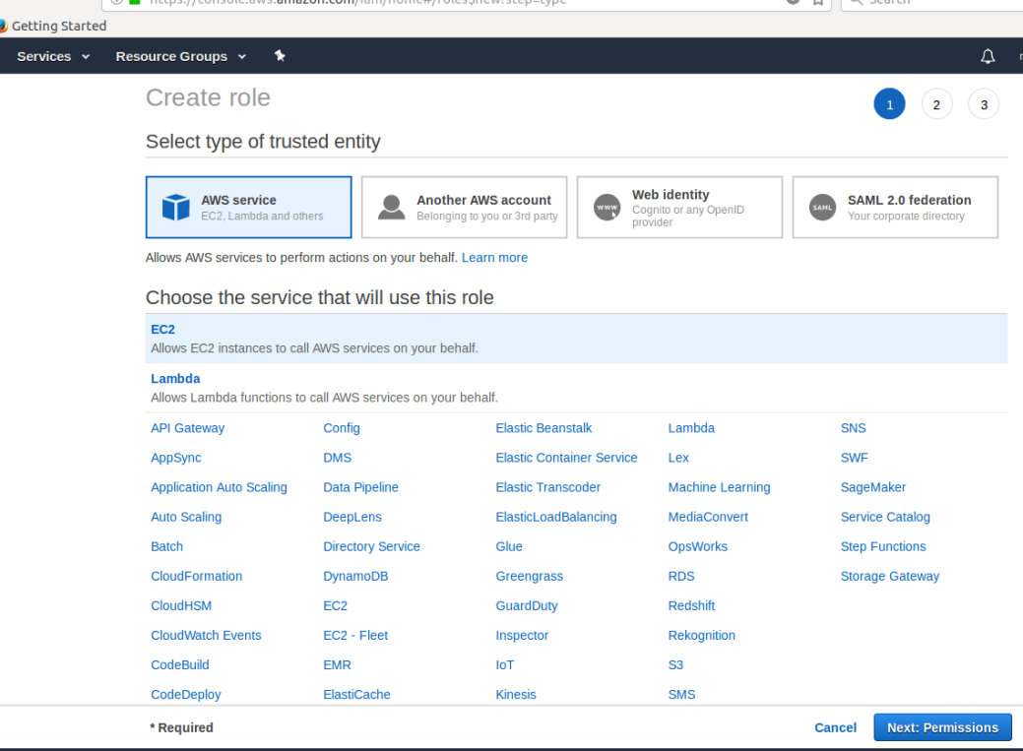The height and width of the screenshot is (751, 1023).
Task: Click the Another AWS account person icon
Action: pyautogui.click(x=391, y=208)
